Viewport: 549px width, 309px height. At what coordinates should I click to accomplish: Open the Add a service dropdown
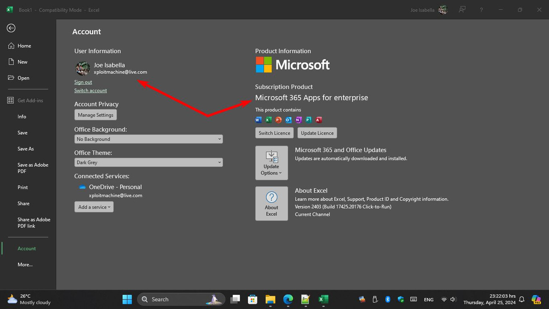coord(94,207)
